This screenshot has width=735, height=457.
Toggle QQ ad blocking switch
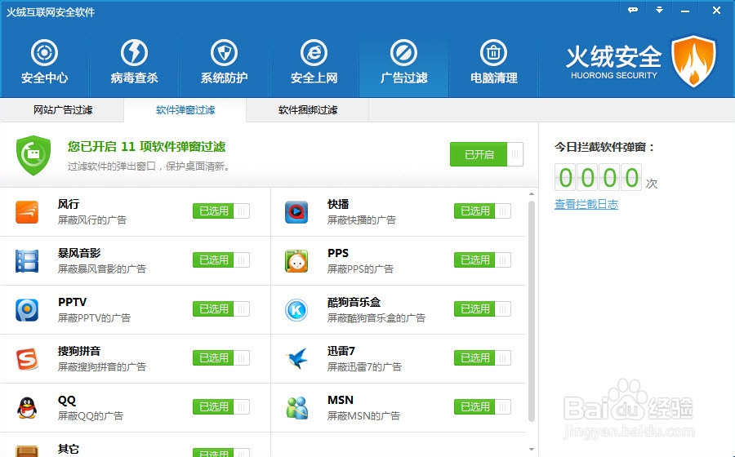[x=221, y=407]
